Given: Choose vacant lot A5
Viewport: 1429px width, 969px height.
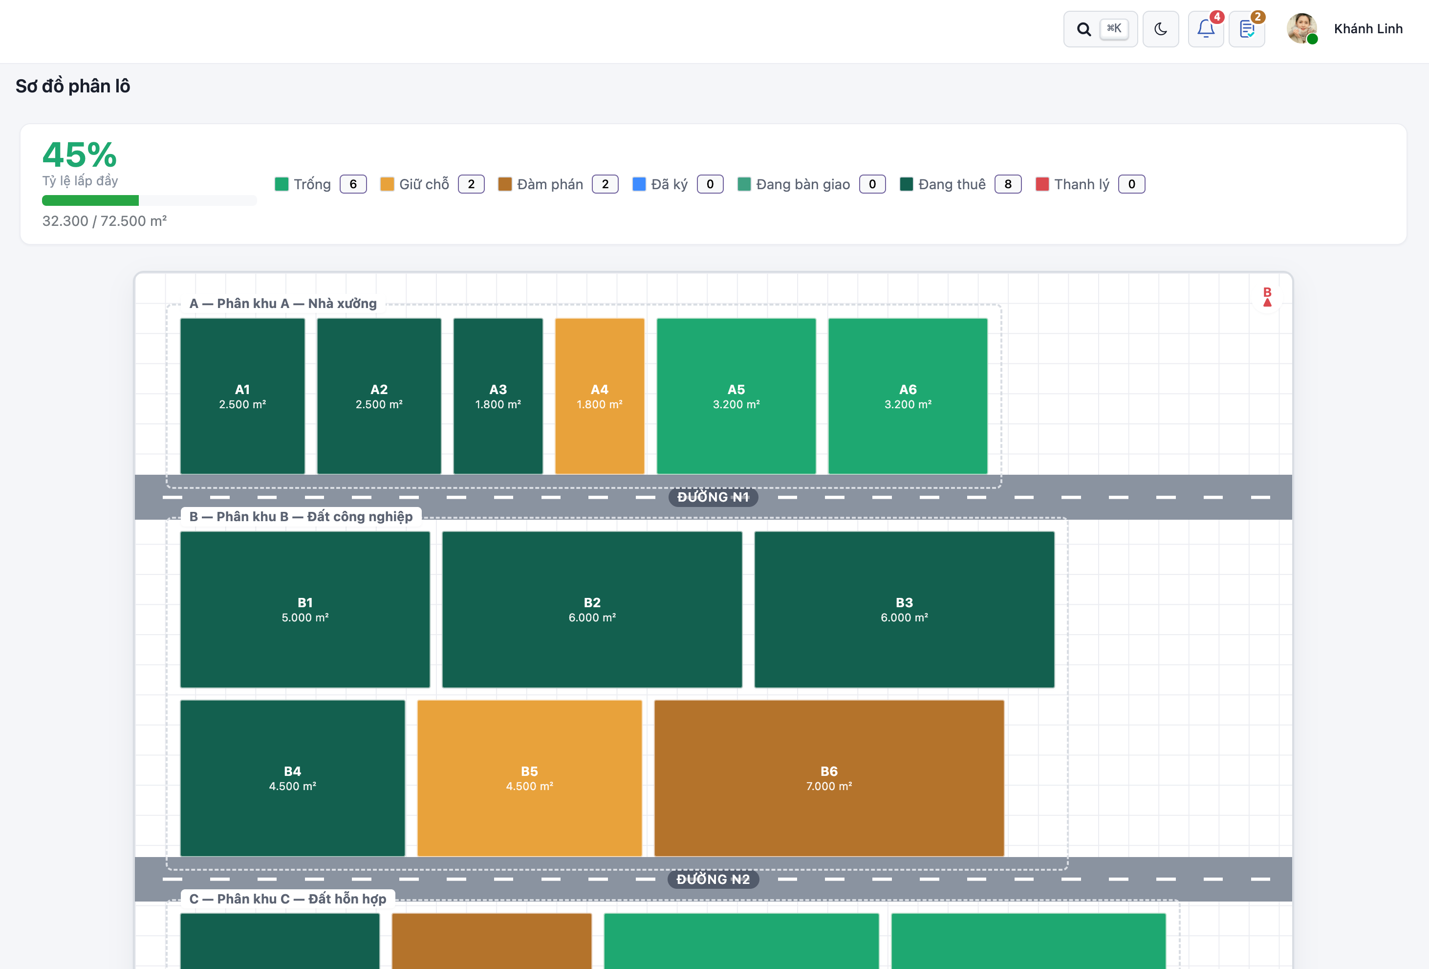Looking at the screenshot, I should click(736, 396).
